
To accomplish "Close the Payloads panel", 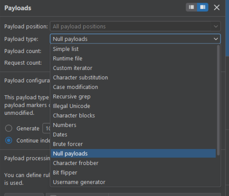I will (x=217, y=7).
